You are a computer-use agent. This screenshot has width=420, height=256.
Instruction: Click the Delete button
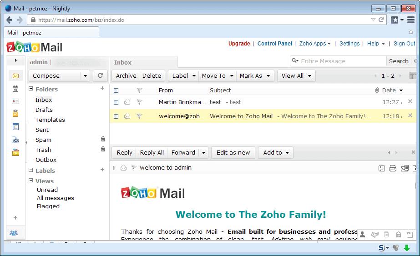(152, 76)
